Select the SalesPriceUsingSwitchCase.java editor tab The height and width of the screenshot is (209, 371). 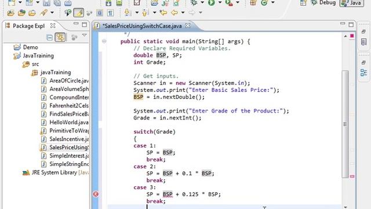pos(142,26)
